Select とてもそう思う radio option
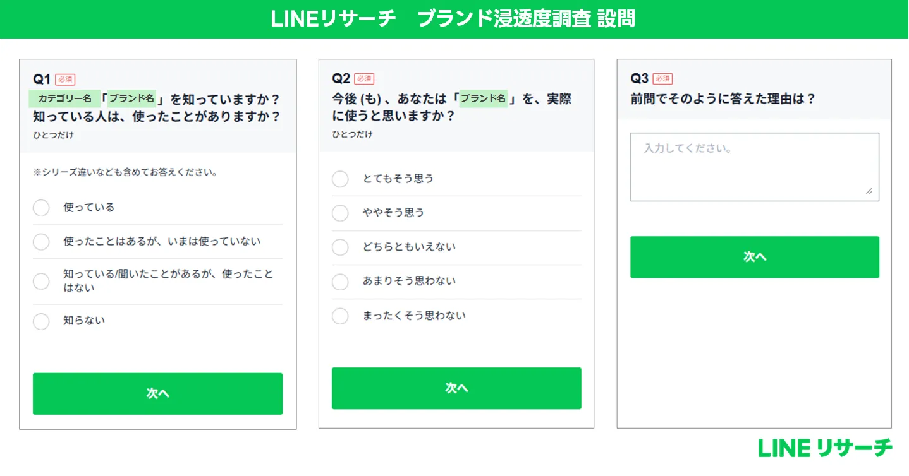 tap(340, 179)
